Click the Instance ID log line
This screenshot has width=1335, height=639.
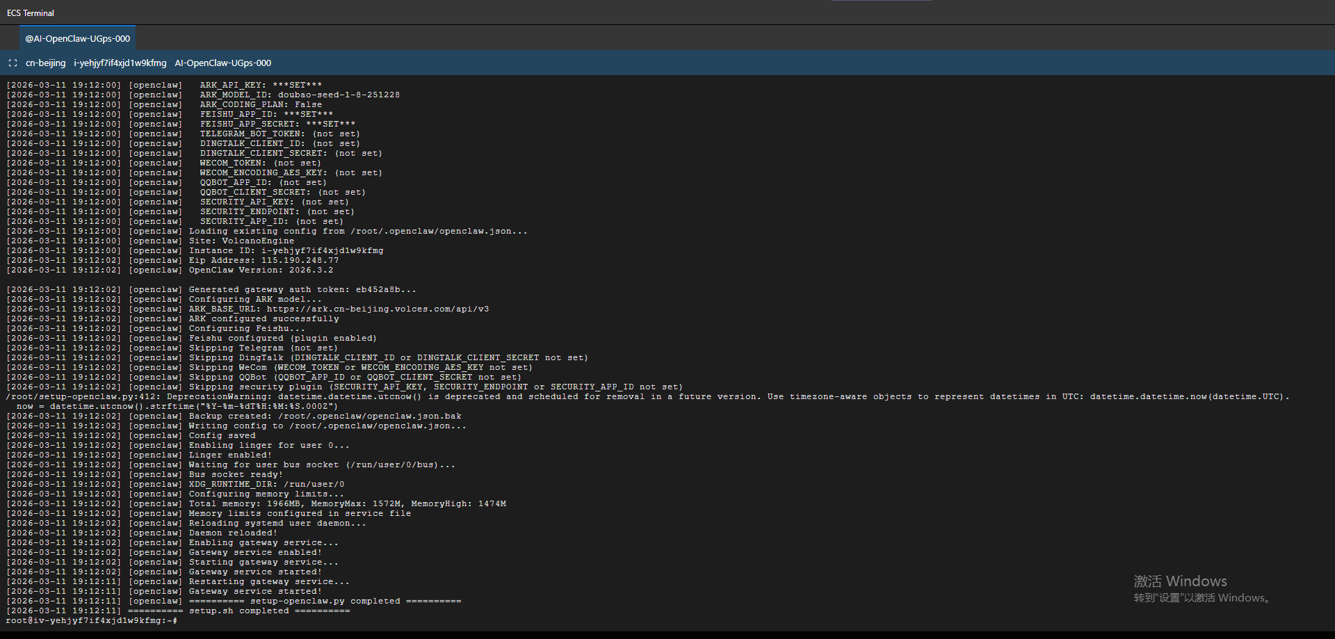(195, 251)
